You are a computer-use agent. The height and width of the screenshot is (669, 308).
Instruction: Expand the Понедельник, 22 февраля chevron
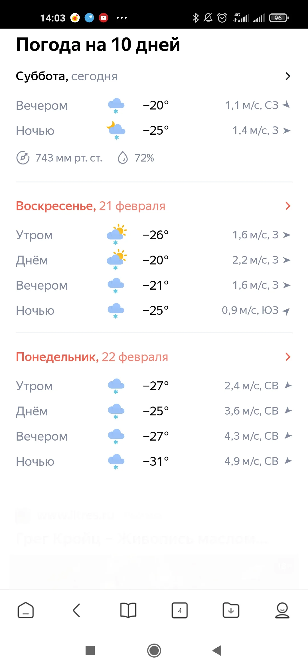pyautogui.click(x=288, y=357)
